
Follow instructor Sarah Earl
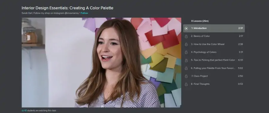pyautogui.click(x=84, y=13)
